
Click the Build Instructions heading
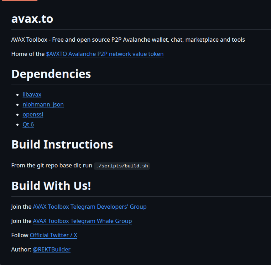[62, 144]
